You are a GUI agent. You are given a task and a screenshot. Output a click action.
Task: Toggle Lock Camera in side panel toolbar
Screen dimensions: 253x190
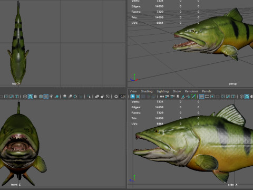point(167,97)
